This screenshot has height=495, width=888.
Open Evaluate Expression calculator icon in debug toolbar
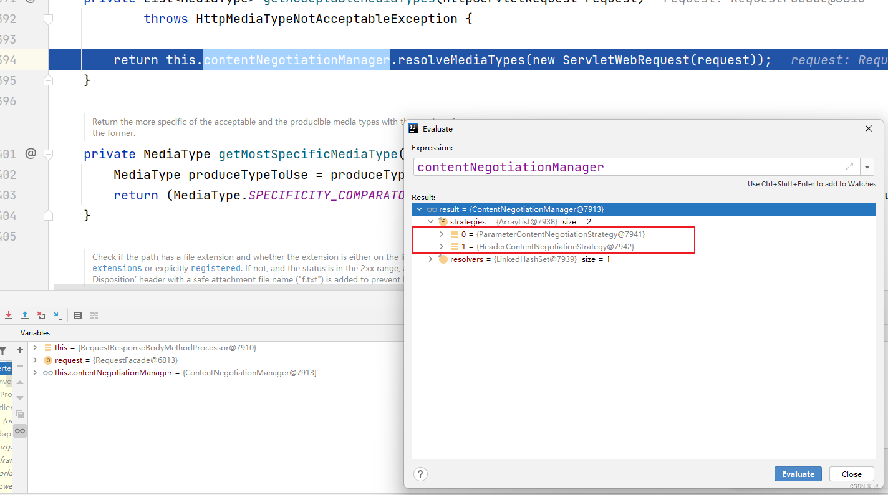(78, 315)
